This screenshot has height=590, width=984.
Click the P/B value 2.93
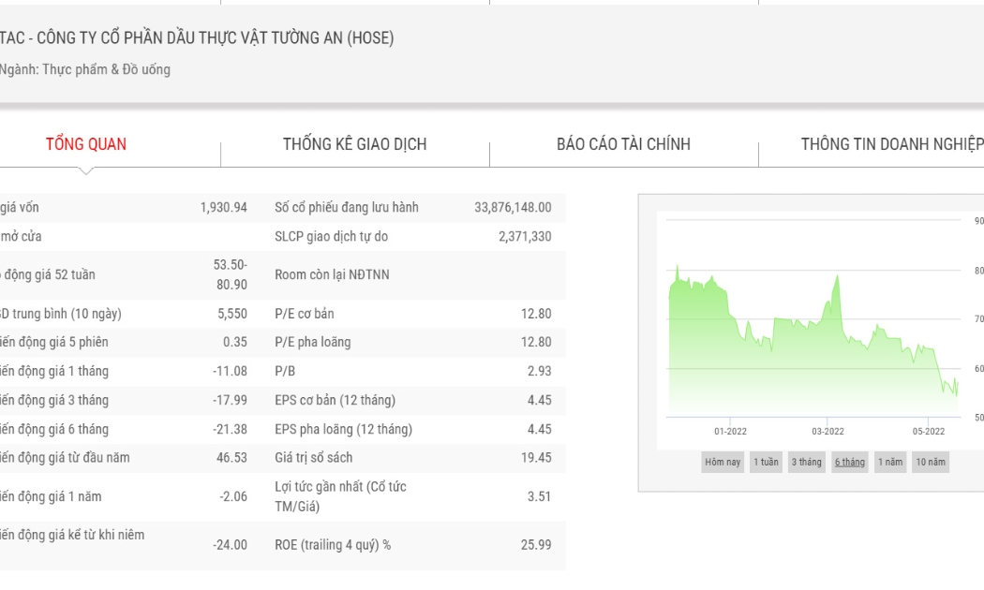point(539,371)
